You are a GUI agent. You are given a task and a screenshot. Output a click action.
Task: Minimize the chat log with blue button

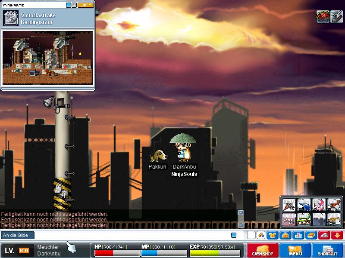tap(233, 235)
